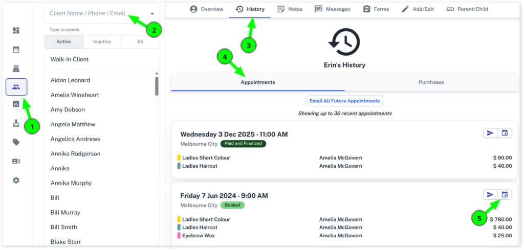Open the settings gear icon
Image resolution: width=524 pixels, height=250 pixels.
(16, 180)
